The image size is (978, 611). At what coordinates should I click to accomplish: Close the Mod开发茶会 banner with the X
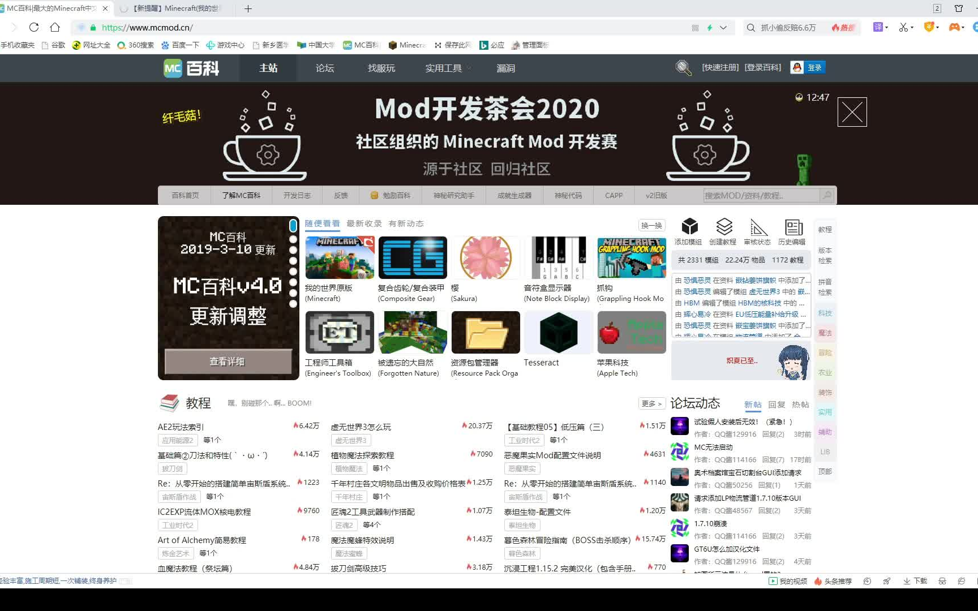[x=852, y=112]
